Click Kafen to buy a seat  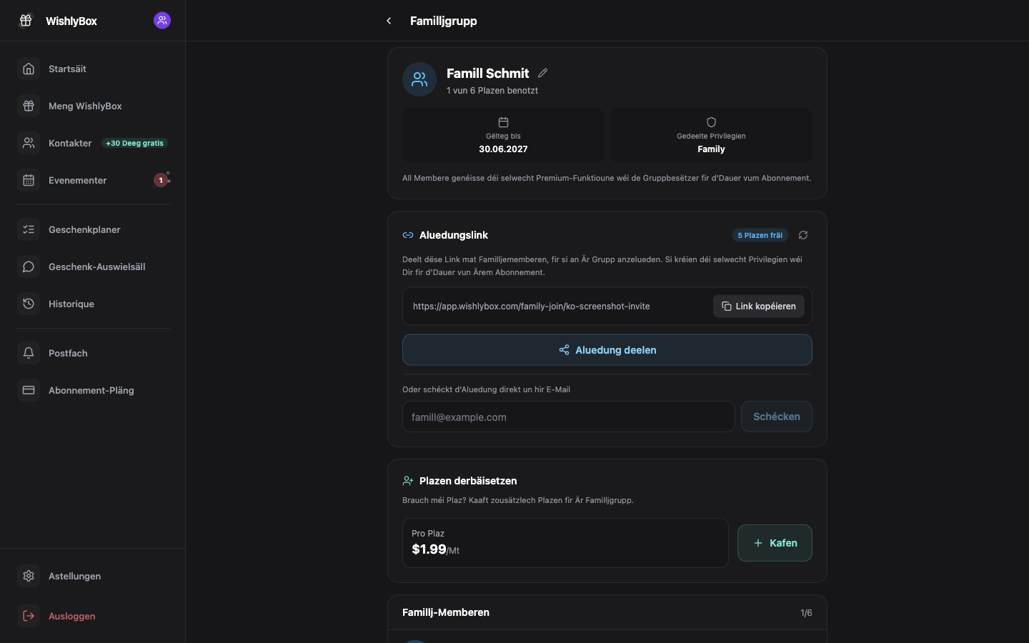coord(775,543)
